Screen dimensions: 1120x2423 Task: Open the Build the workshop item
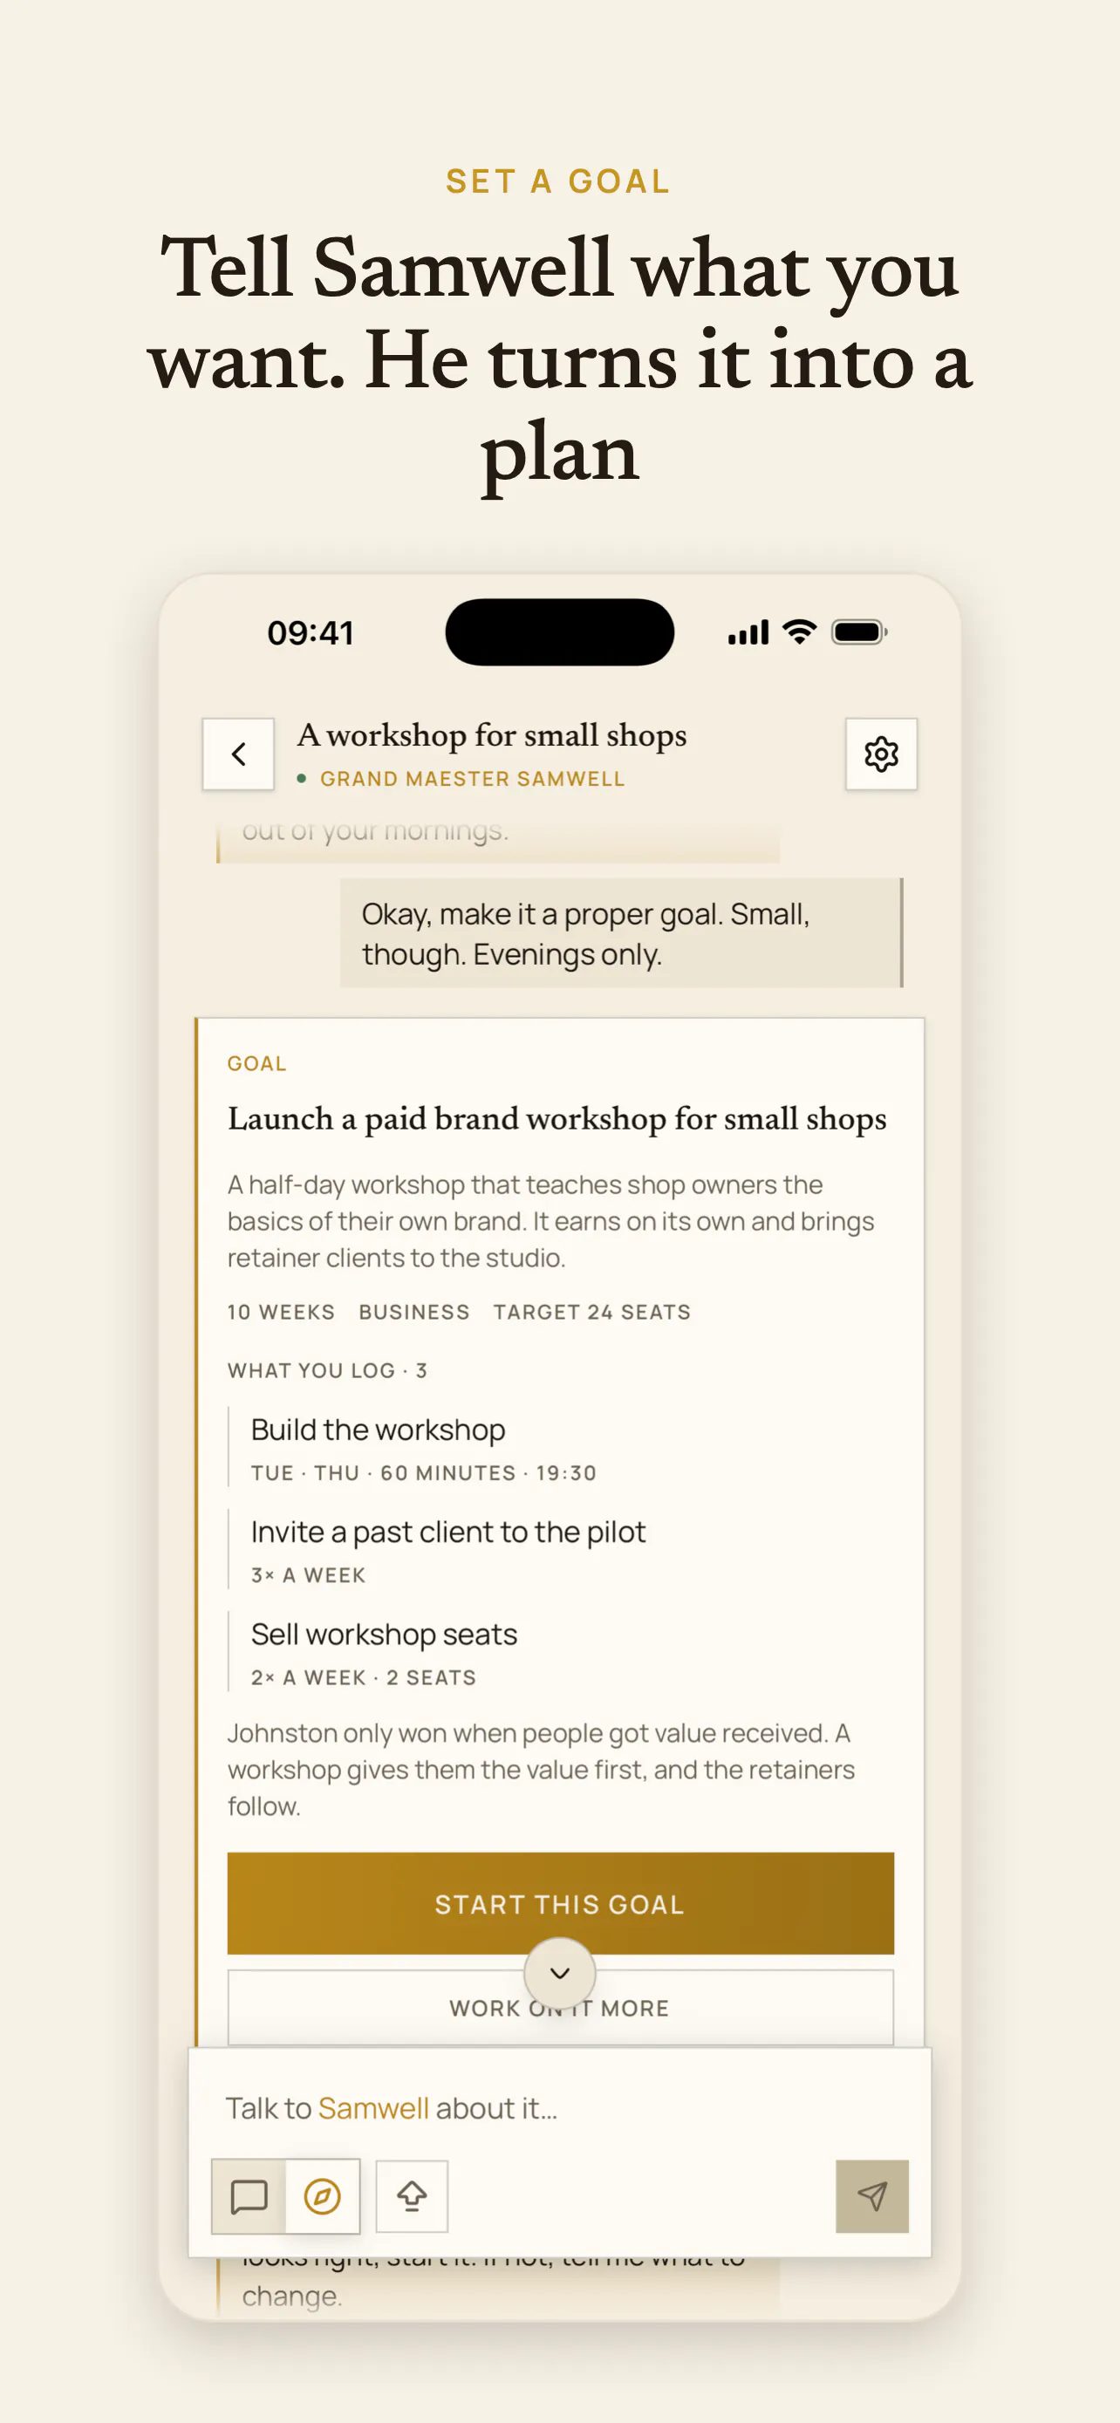(x=562, y=1449)
